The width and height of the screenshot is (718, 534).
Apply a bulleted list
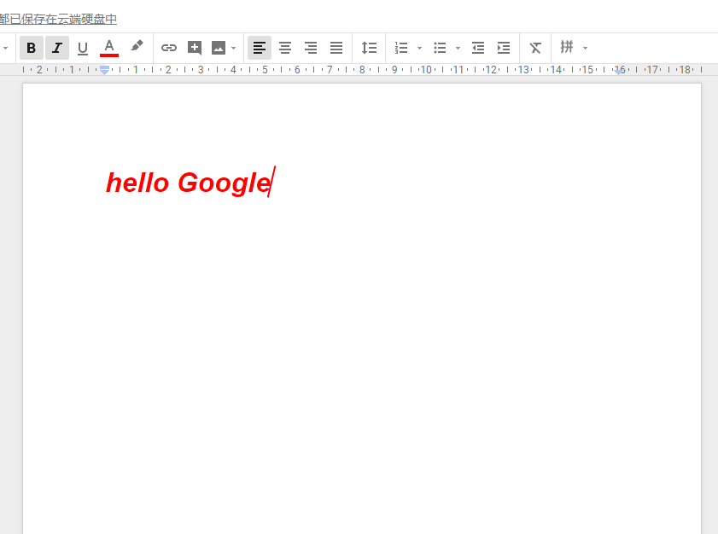pos(440,48)
